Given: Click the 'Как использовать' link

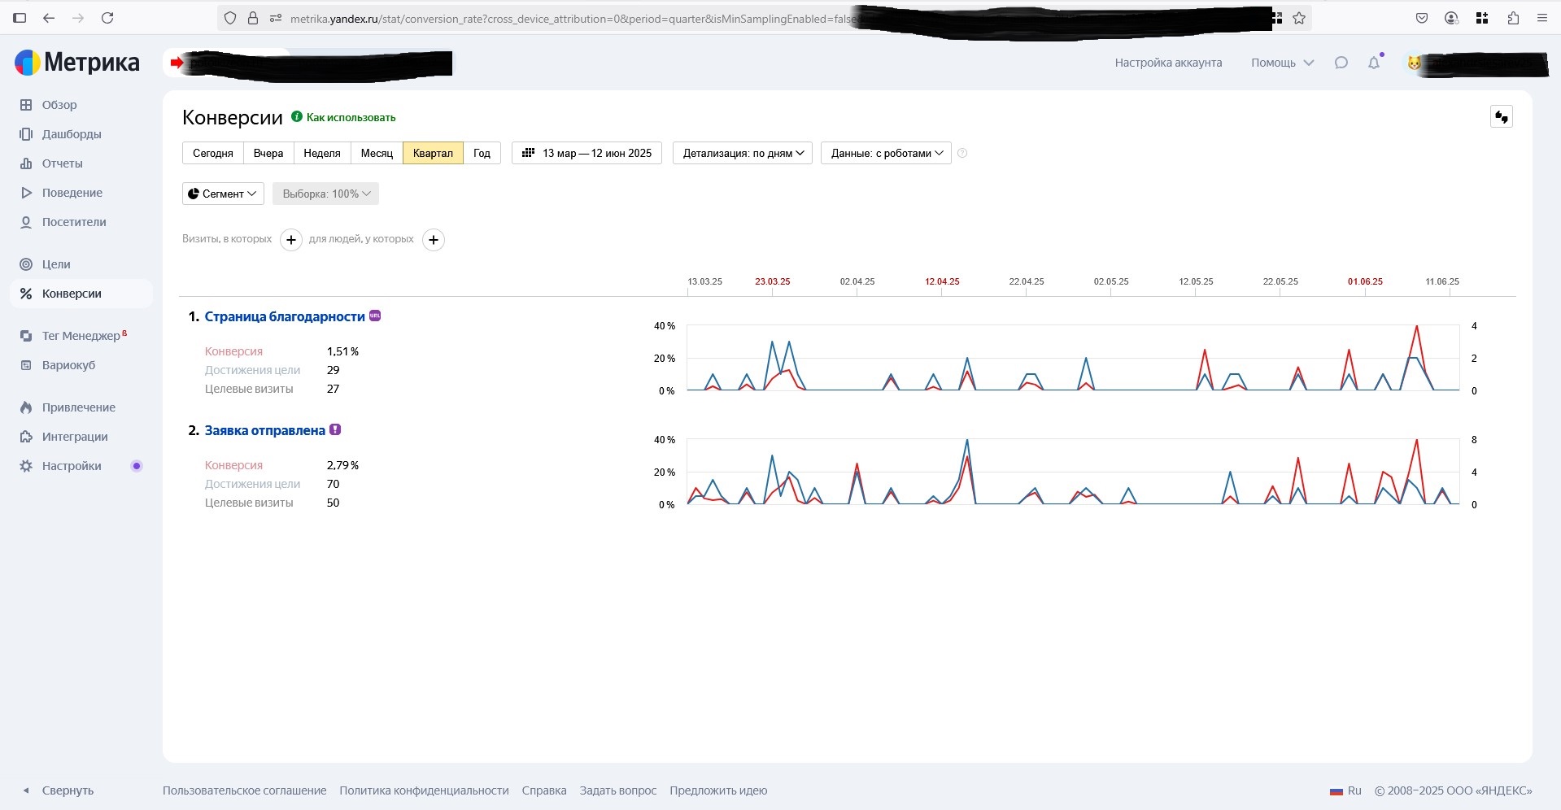Looking at the screenshot, I should point(351,117).
